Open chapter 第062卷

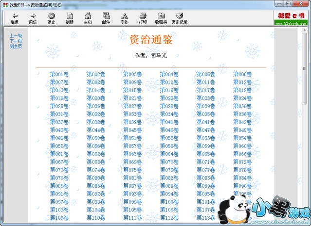[x=96, y=154]
